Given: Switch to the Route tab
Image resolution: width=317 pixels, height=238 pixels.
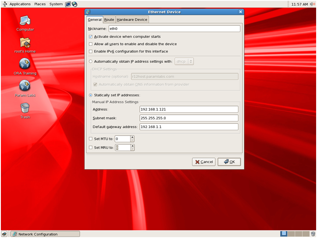Looking at the screenshot, I should tap(109, 20).
